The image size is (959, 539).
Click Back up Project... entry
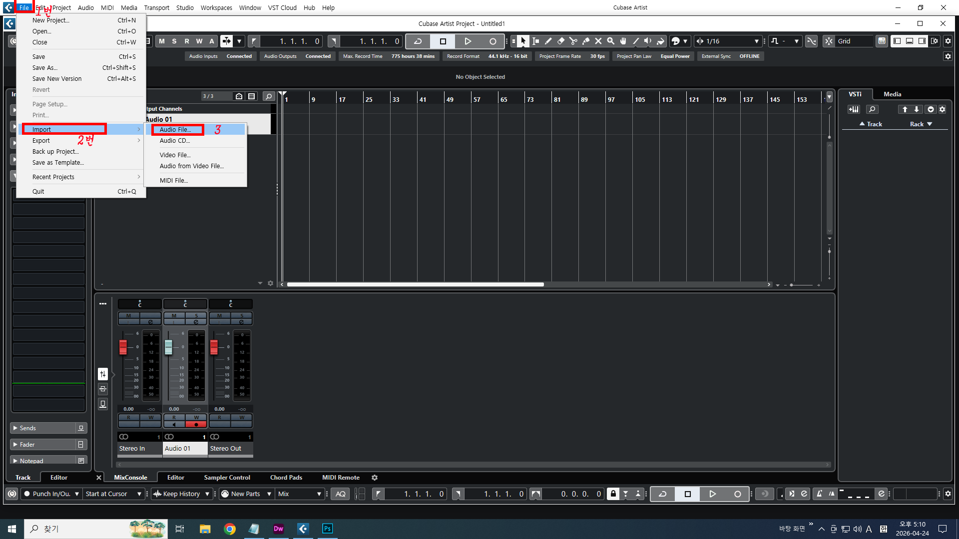click(81, 152)
